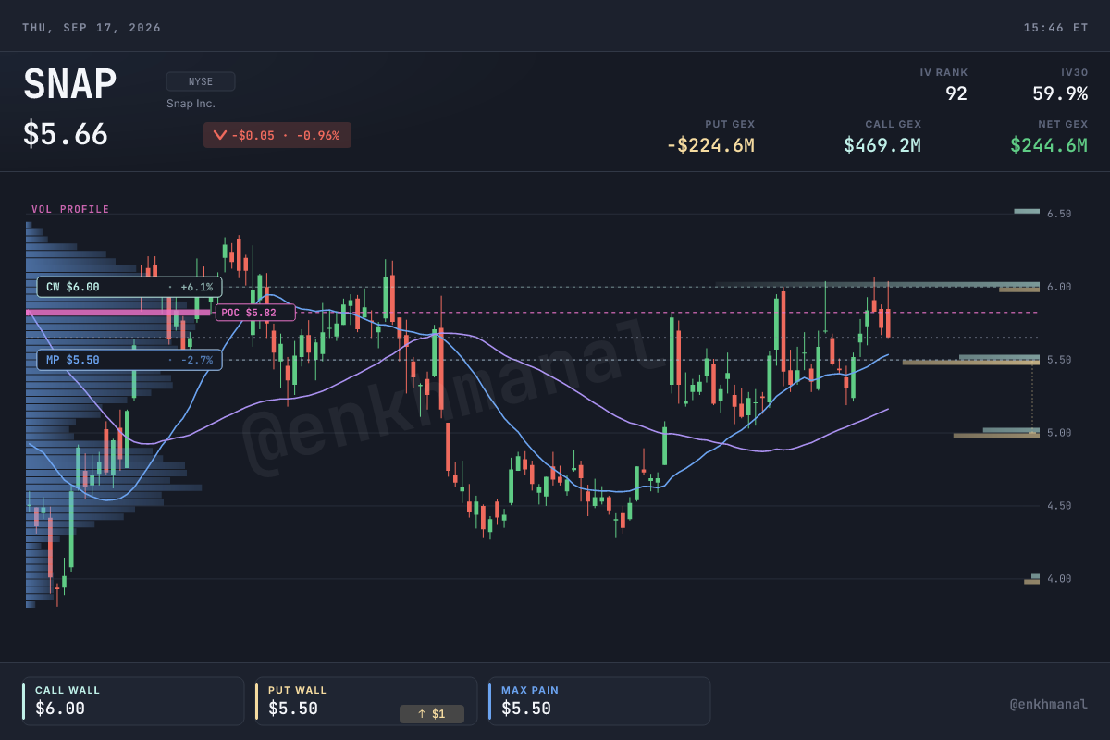Click the PUT GEX label

[730, 124]
